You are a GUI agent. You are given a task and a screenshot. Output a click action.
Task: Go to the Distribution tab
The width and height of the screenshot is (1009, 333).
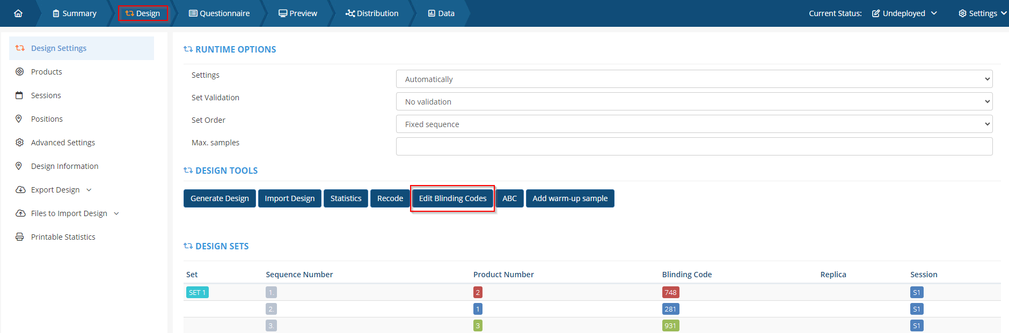click(372, 13)
